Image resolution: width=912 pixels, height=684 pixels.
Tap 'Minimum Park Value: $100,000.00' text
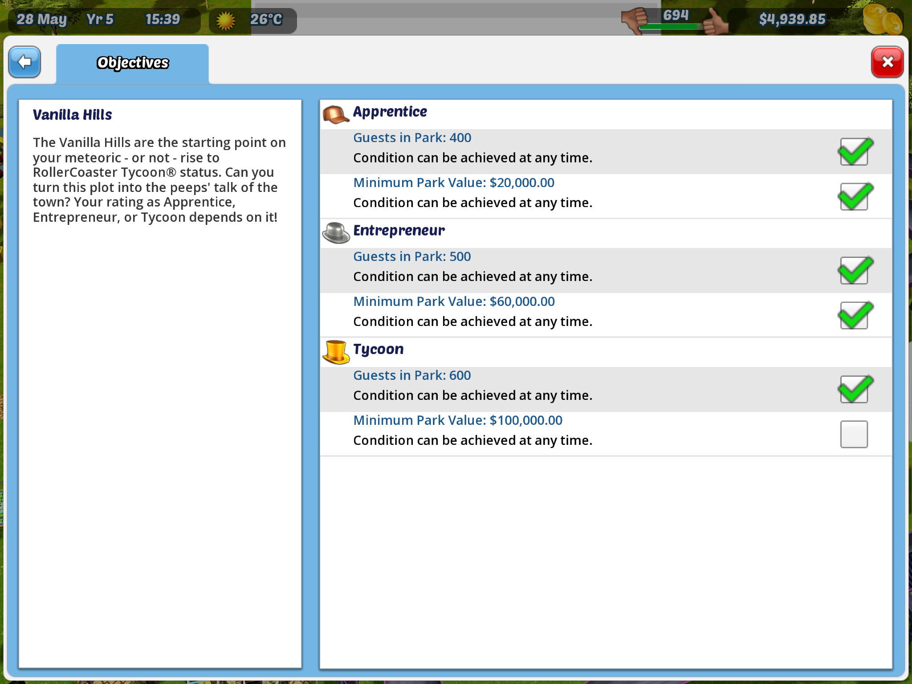458,420
